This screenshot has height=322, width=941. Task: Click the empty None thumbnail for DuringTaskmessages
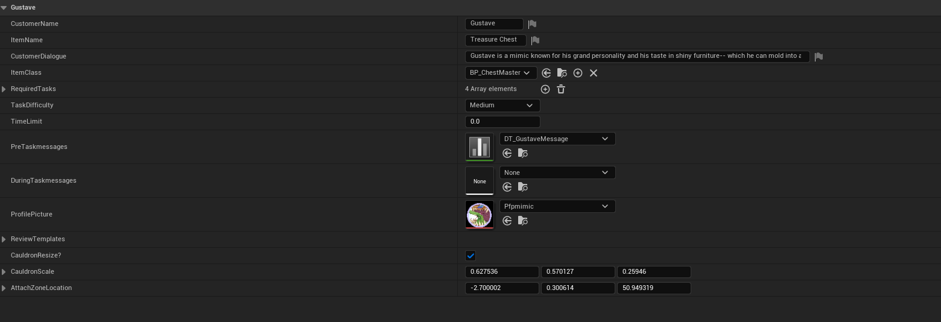click(x=480, y=181)
